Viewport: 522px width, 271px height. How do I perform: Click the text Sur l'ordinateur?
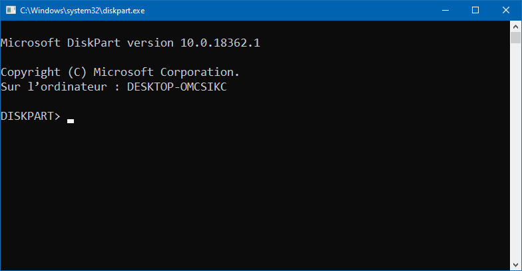pyautogui.click(x=54, y=87)
